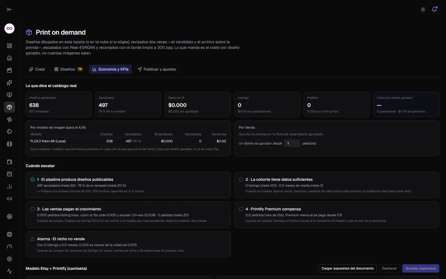Focus the ganador desde pedidos input field
The width and height of the screenshot is (446, 279).
pos(292,143)
